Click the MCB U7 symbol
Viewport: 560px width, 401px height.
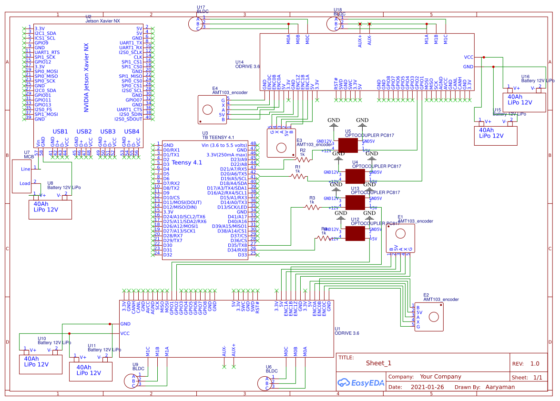tap(22, 176)
